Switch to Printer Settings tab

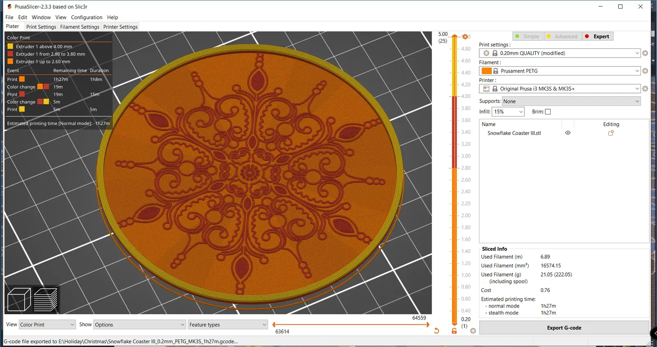(x=120, y=27)
